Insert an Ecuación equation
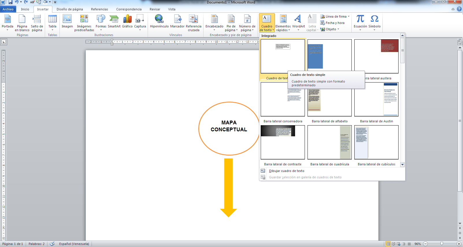Screen dimensions: 463x247 tap(360, 23)
